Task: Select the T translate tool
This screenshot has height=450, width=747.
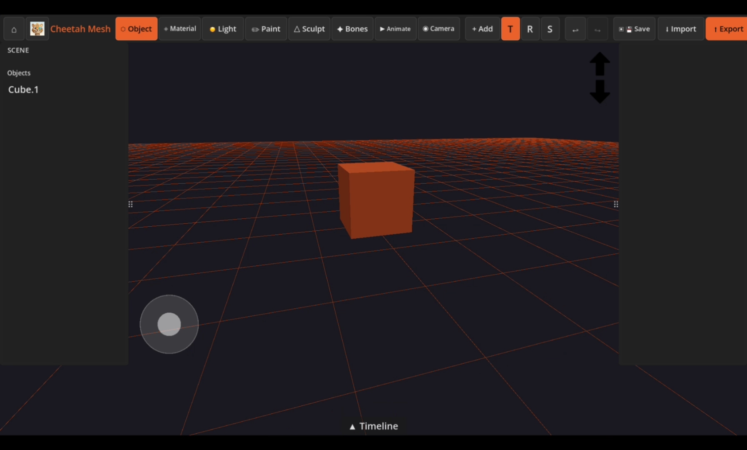Action: click(x=510, y=29)
